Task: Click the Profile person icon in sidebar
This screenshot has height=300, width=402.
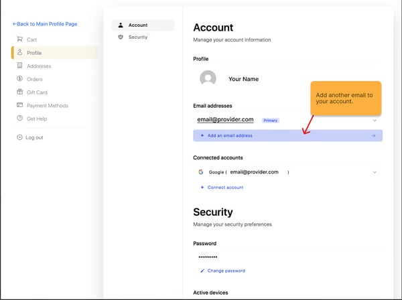Action: pos(19,52)
